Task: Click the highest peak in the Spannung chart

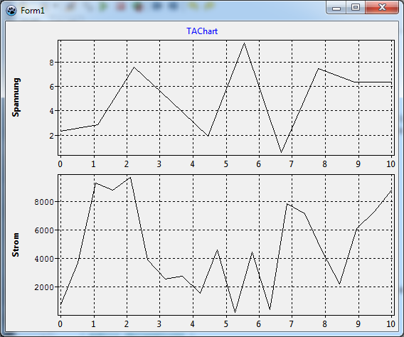Action: 244,43
